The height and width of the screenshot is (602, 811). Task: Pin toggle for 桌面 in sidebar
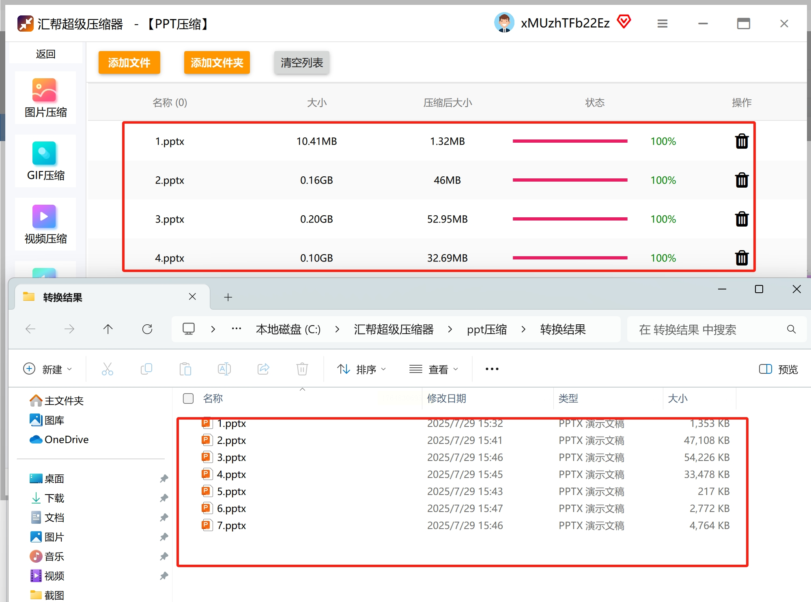click(164, 479)
